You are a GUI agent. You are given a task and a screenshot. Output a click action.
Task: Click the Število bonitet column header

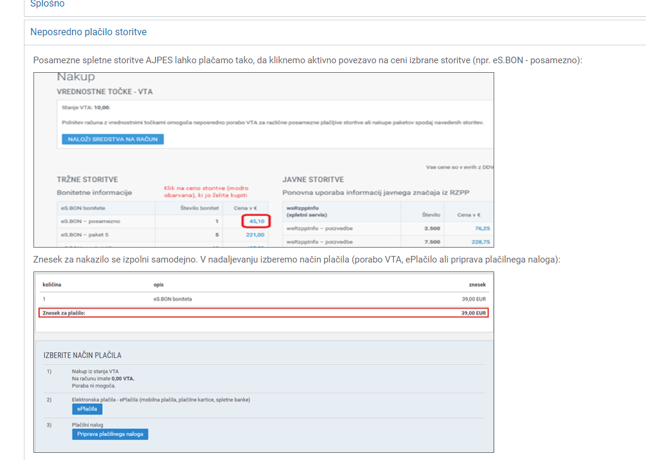pyautogui.click(x=200, y=208)
